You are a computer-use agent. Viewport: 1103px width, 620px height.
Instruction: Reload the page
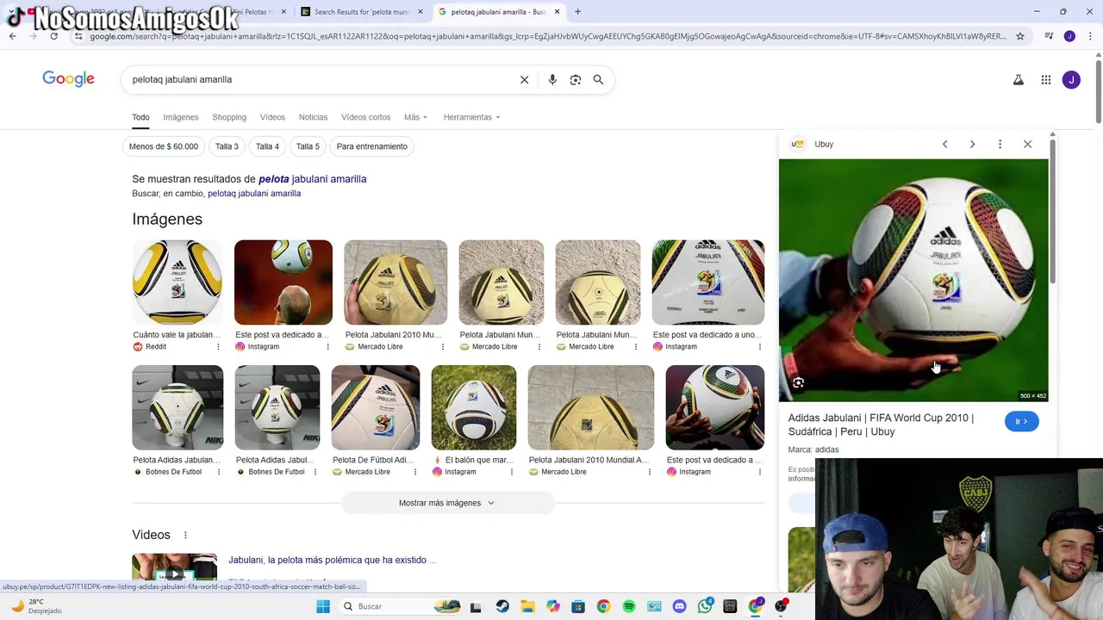53,36
